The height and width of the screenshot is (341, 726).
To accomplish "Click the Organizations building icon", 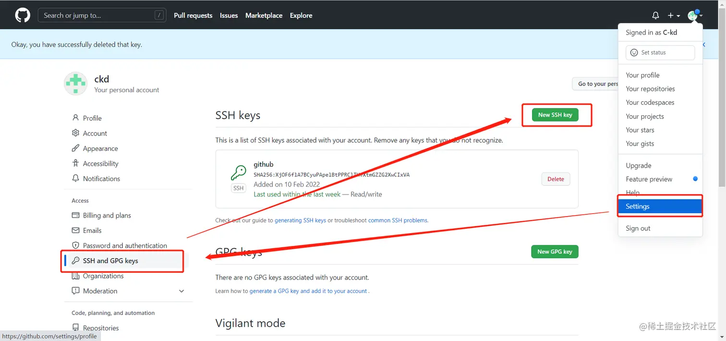I will tap(75, 276).
